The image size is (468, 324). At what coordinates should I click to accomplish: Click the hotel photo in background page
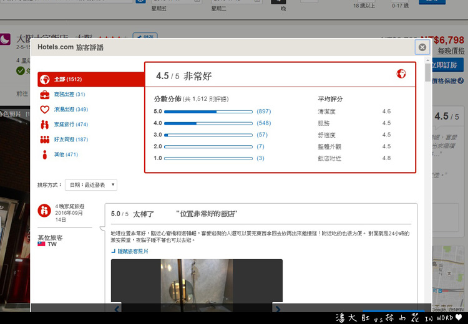[x=15, y=209]
